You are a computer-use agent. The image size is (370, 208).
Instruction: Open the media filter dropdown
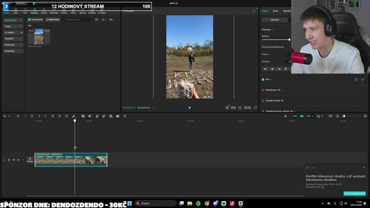tap(112, 20)
